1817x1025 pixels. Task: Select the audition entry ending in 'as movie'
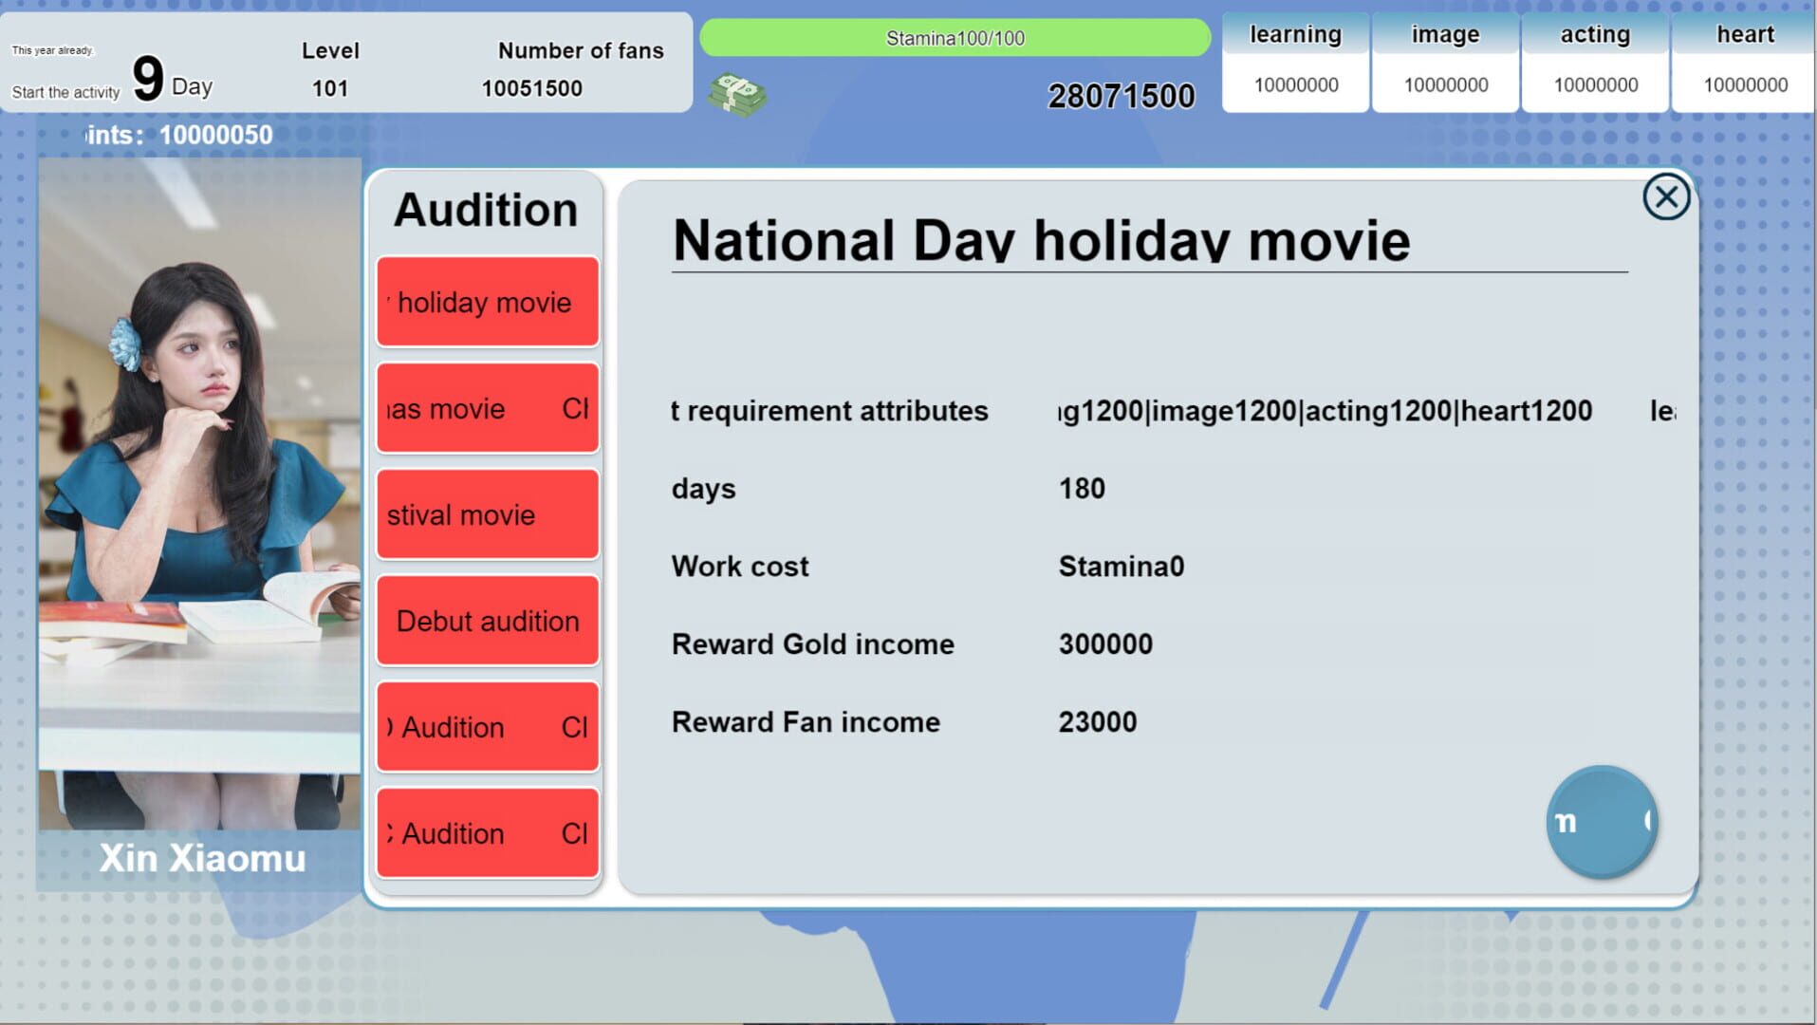click(488, 408)
